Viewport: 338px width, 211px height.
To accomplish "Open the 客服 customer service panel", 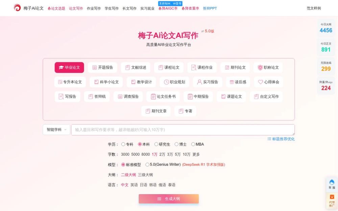I will click(x=325, y=184).
